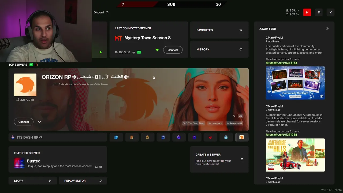Close the launcher with the X button
This screenshot has height=193, width=343.
(331, 12)
